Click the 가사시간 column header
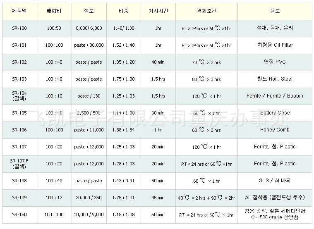This screenshot has width=314, height=229. click(158, 11)
